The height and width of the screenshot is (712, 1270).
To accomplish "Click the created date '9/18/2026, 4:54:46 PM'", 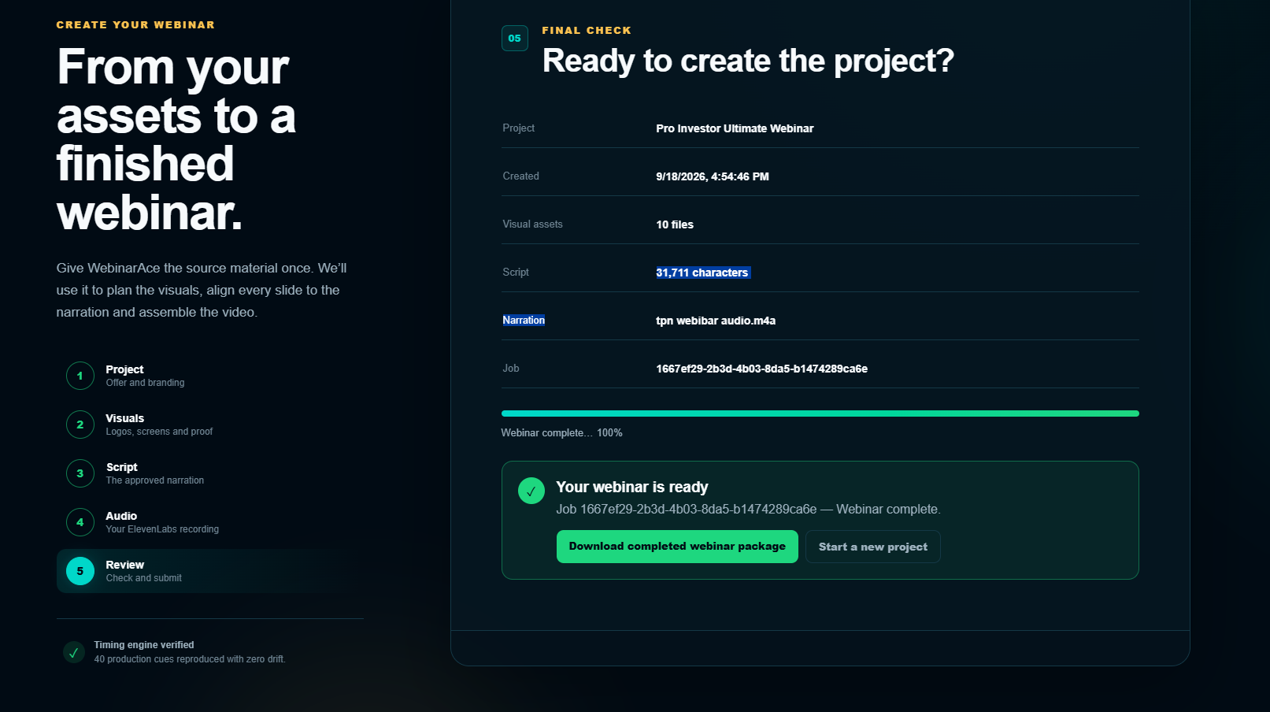I will click(x=713, y=176).
